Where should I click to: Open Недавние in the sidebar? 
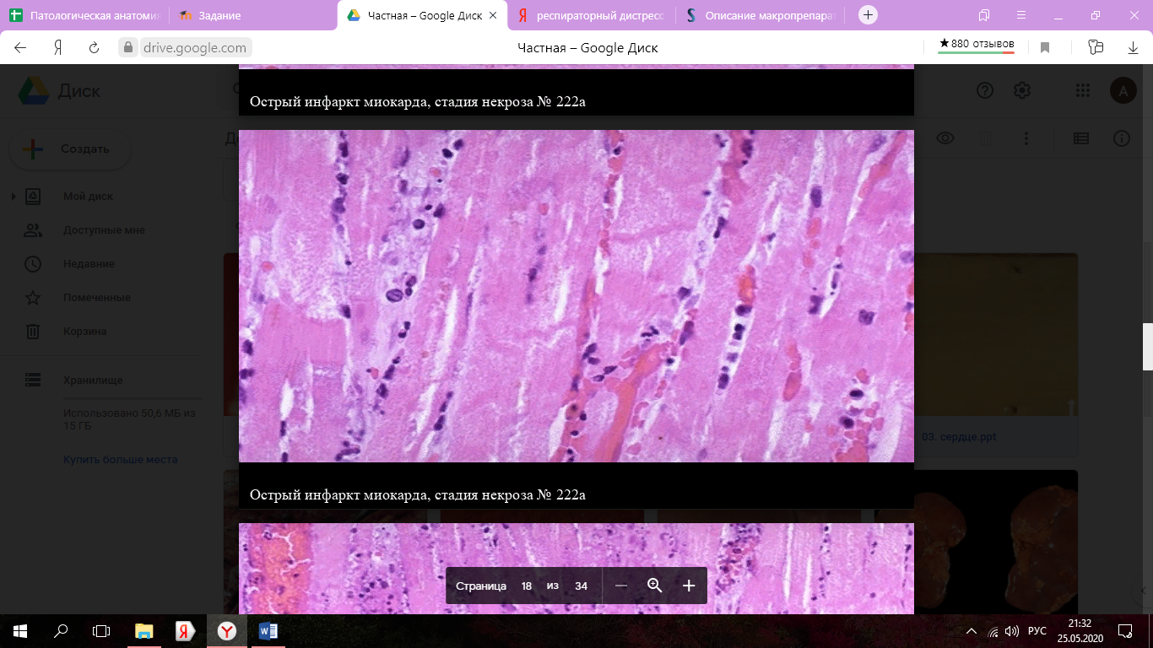pyautogui.click(x=89, y=264)
